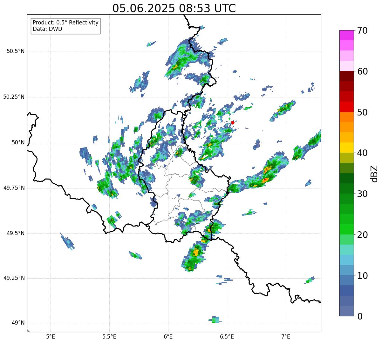
Task: Click the colorbar tick label 10
Action: tap(363, 276)
